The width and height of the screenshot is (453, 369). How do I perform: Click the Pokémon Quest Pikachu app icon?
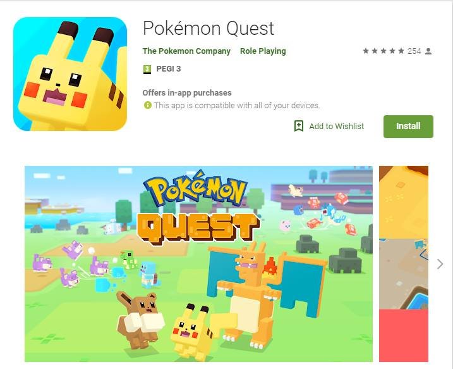pyautogui.click(x=70, y=74)
